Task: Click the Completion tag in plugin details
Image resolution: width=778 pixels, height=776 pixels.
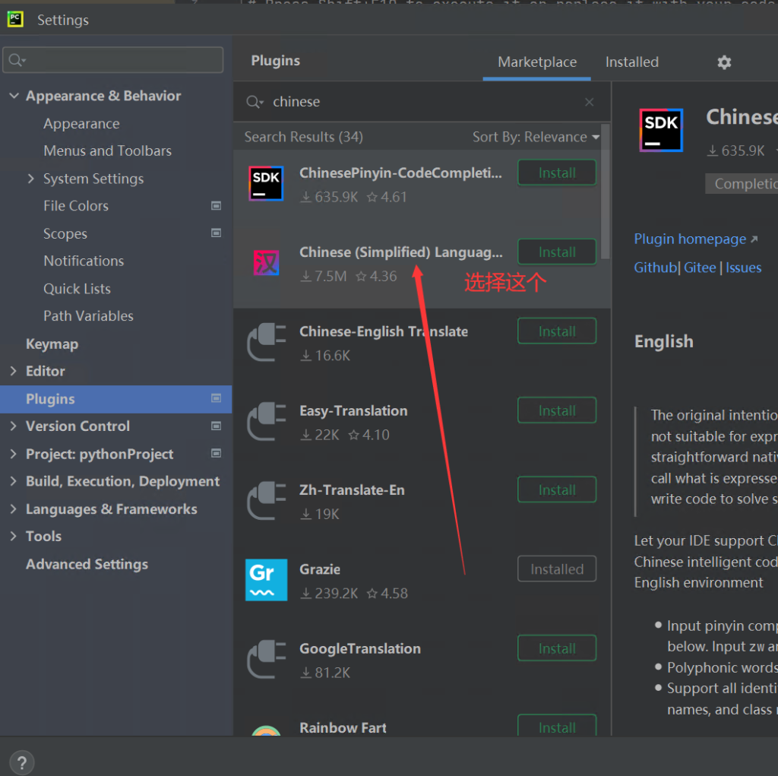Action: tap(742, 184)
